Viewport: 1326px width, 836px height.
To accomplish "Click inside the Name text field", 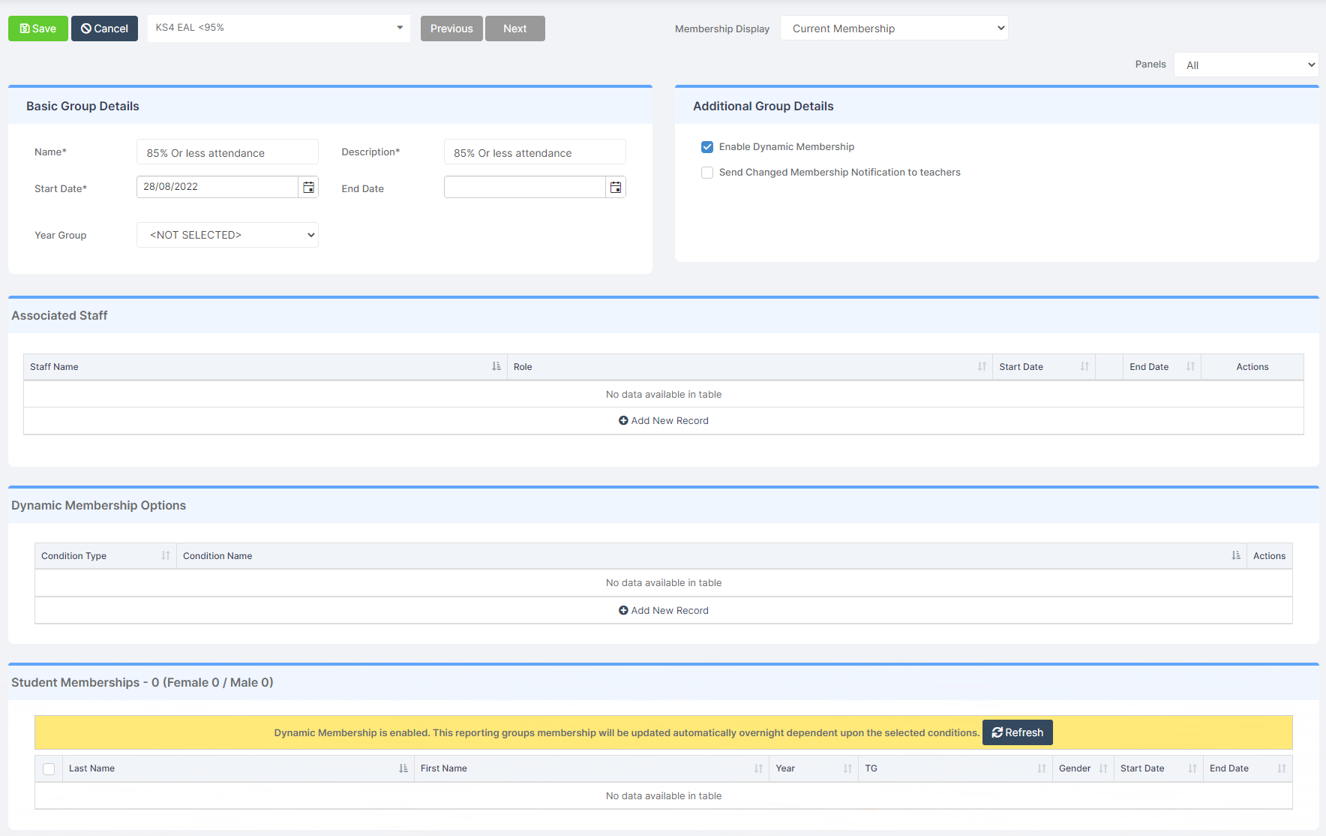I will tap(226, 152).
